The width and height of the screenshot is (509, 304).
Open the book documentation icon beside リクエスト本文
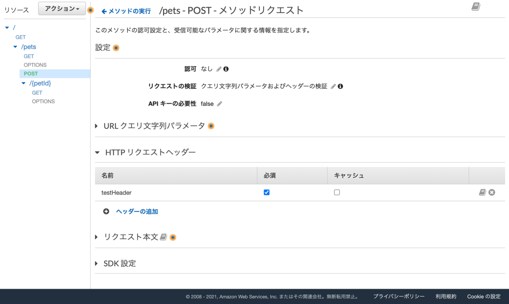pos(163,237)
